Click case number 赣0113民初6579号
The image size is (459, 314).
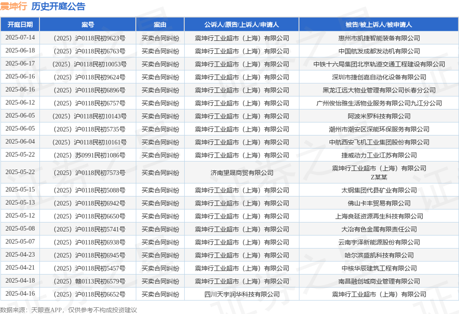click(88, 282)
